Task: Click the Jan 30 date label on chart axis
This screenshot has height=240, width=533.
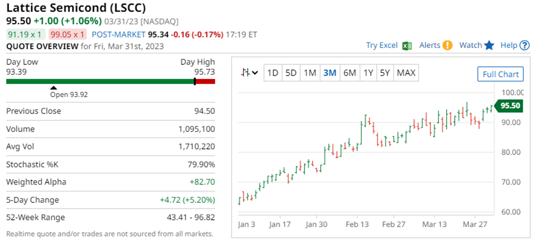Action: (317, 225)
